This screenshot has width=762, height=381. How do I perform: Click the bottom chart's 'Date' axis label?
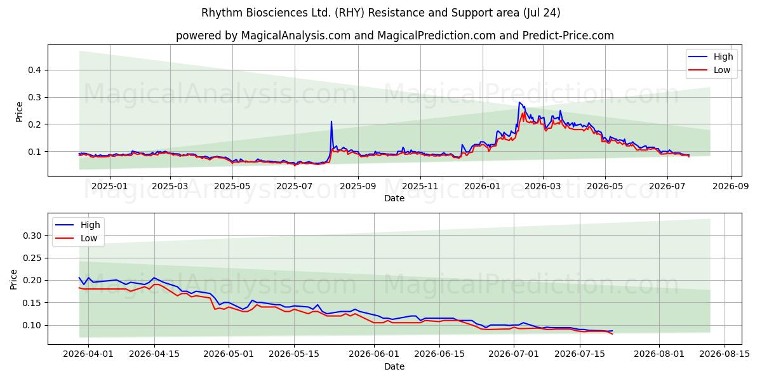(x=394, y=366)
